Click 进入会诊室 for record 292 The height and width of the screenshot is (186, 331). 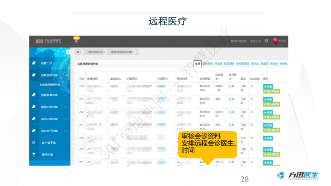tap(271, 117)
